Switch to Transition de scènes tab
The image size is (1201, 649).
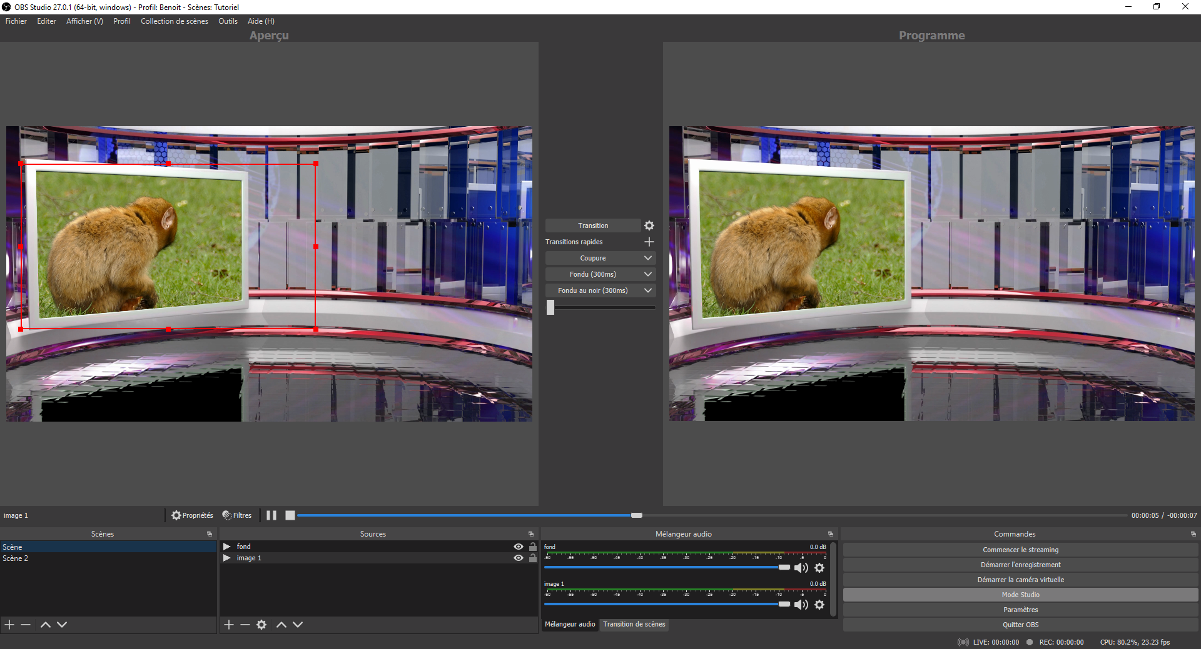[634, 624]
